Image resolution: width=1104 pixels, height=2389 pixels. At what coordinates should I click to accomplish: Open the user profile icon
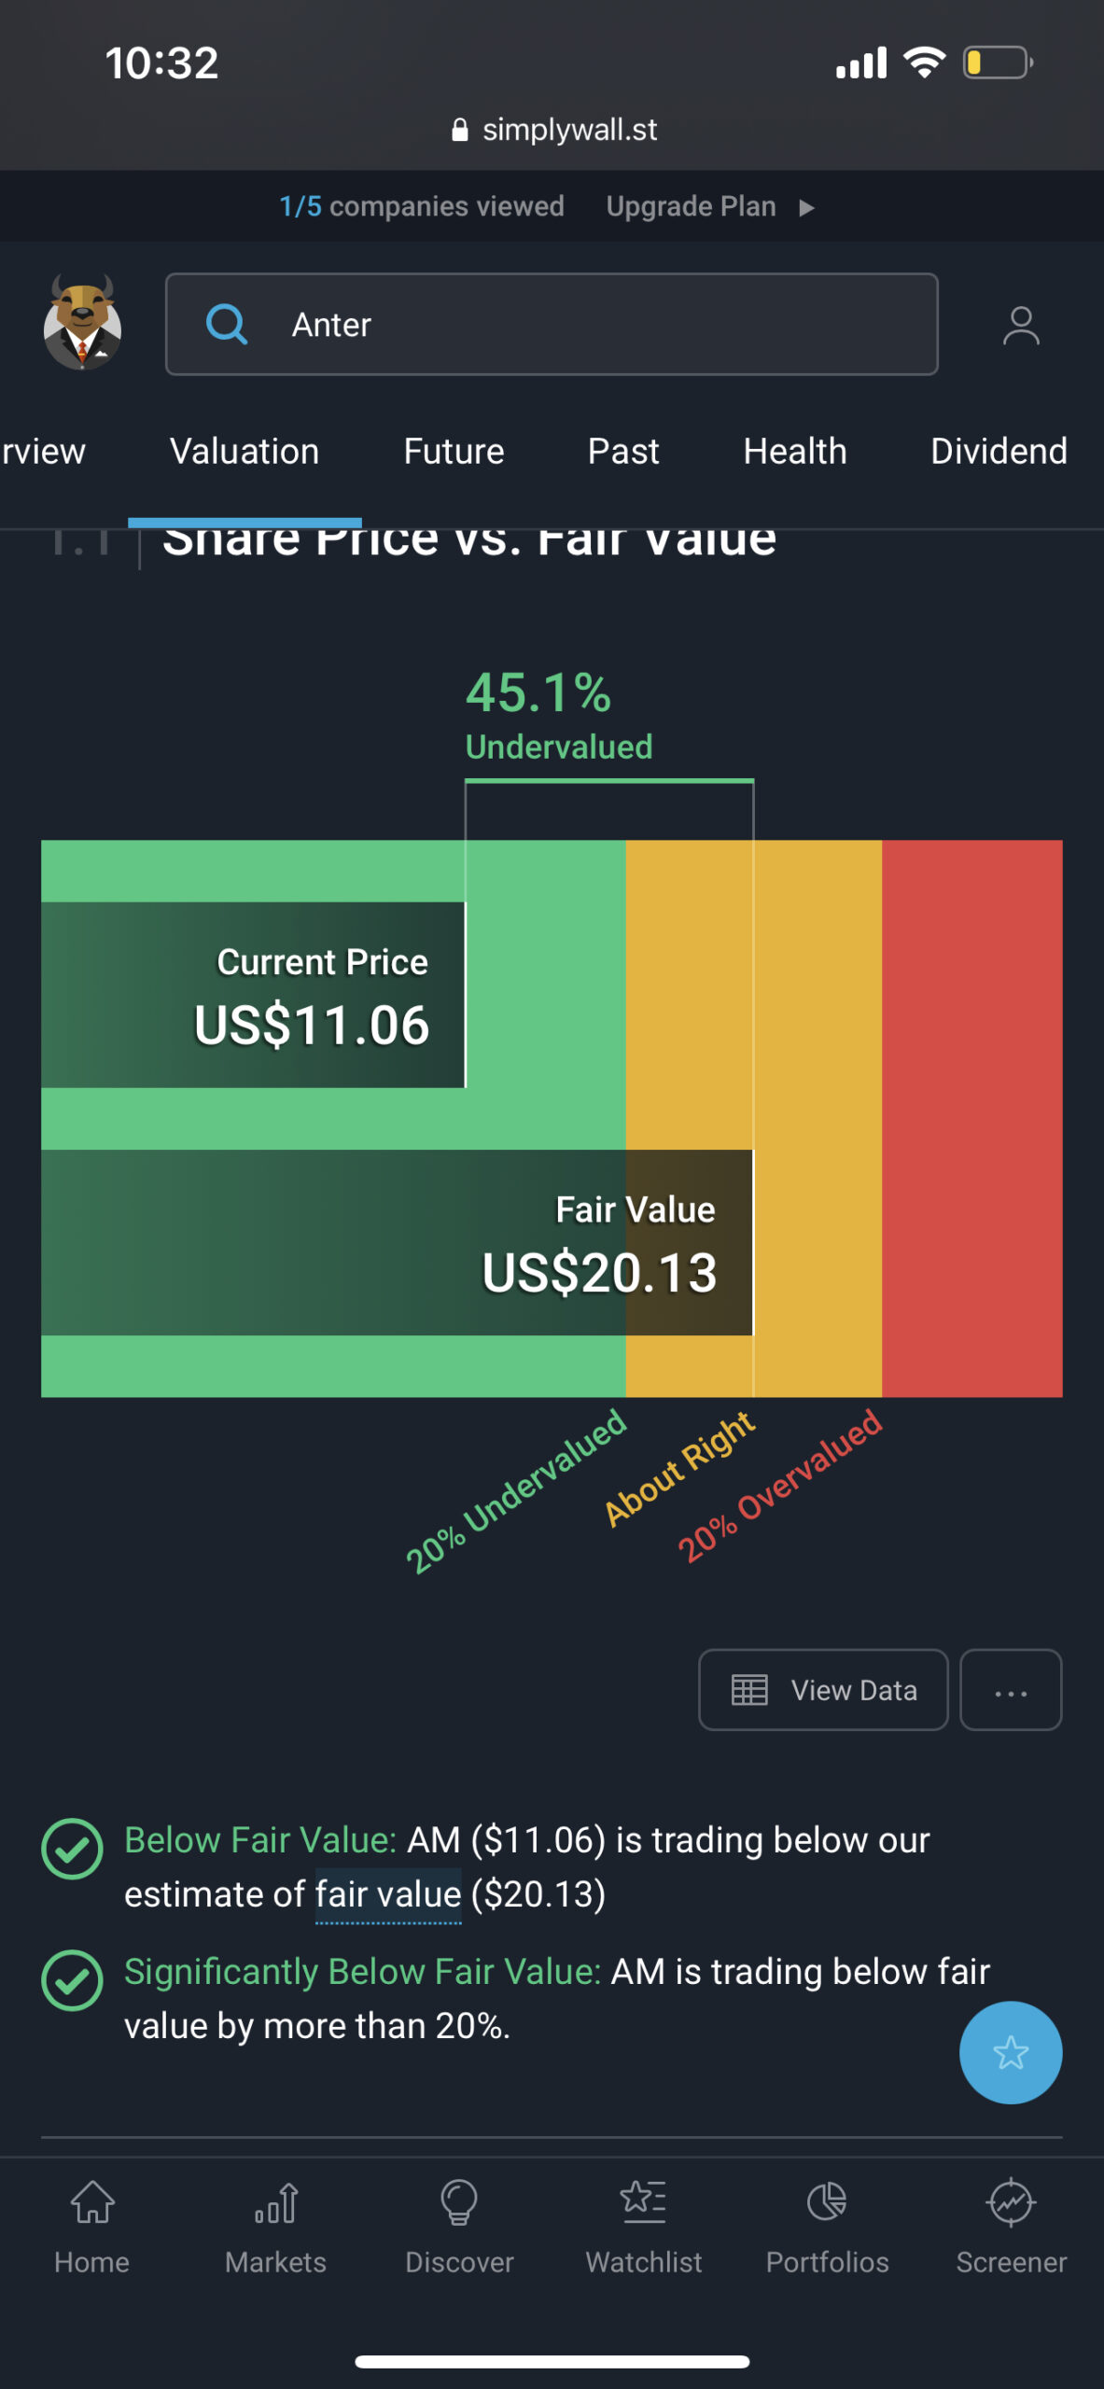pos(1021,326)
